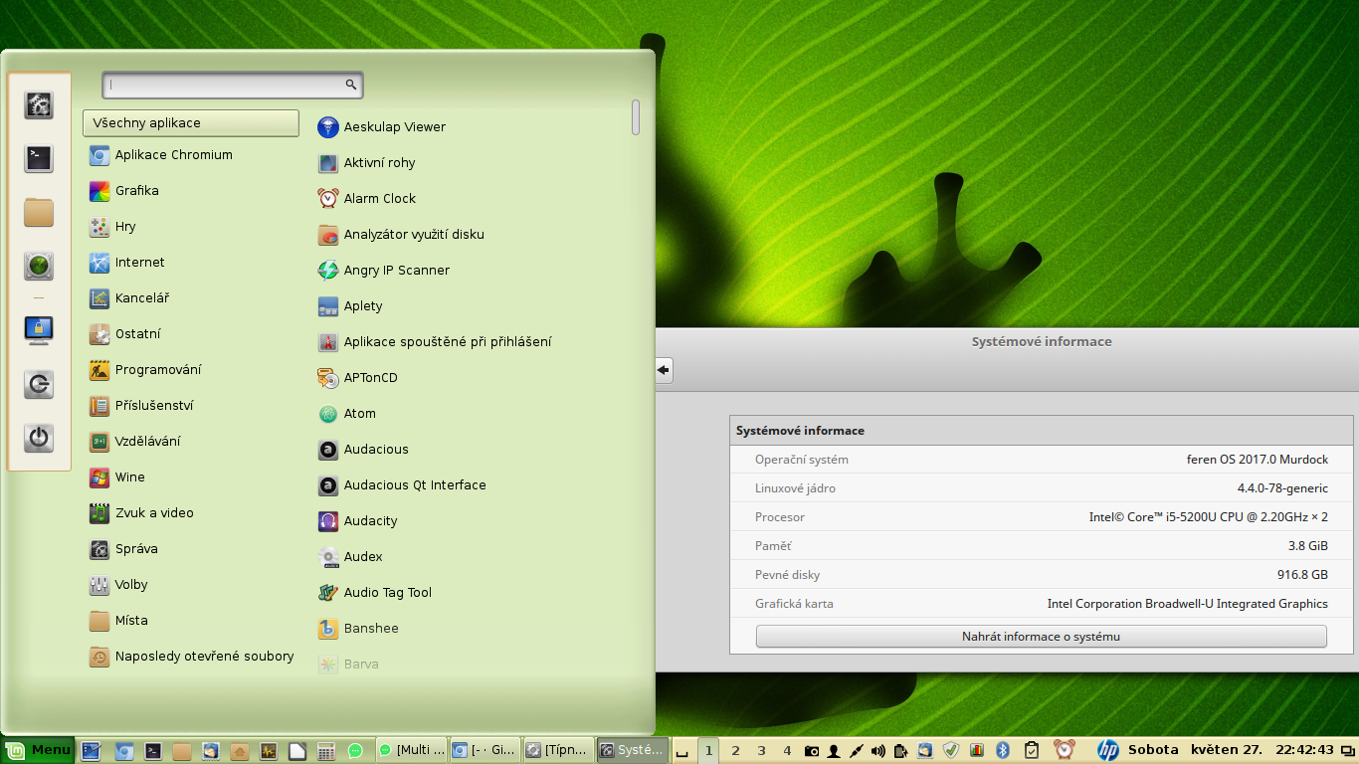Open System Settings from favorites sidebar

coord(39,104)
